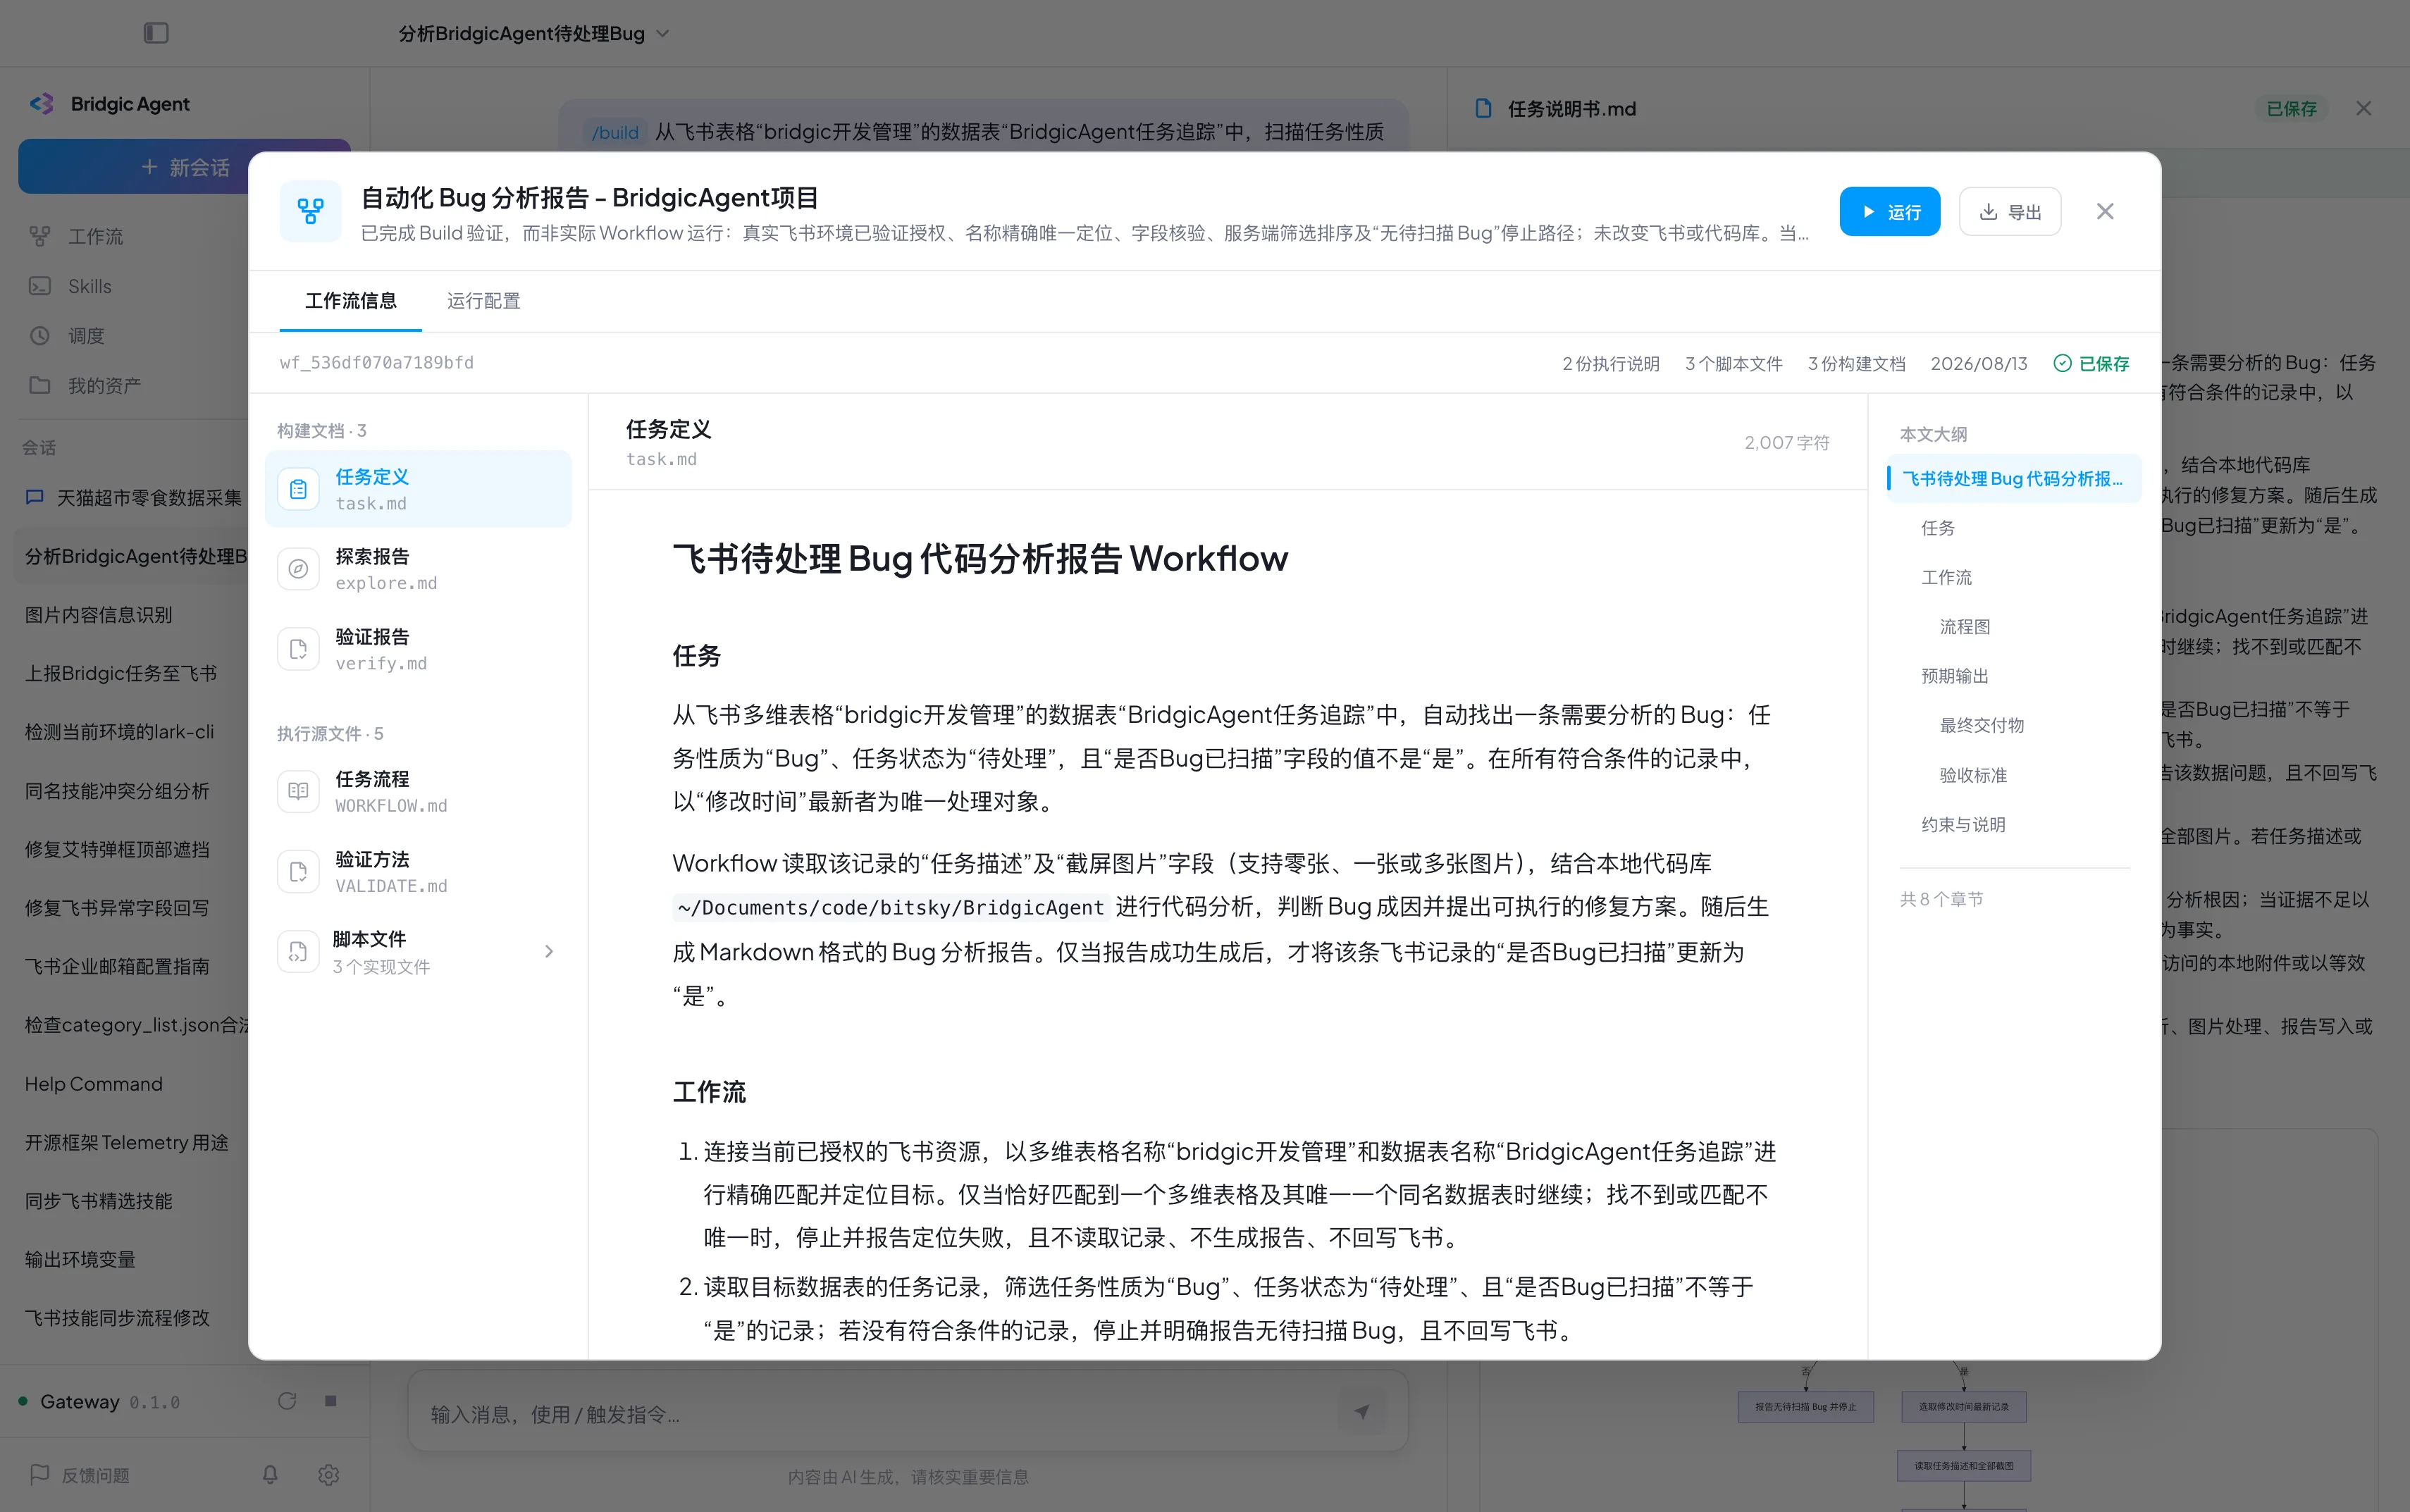Open the 飞书企业邮箱配置指南 conversation
The image size is (2410, 1512).
(117, 966)
